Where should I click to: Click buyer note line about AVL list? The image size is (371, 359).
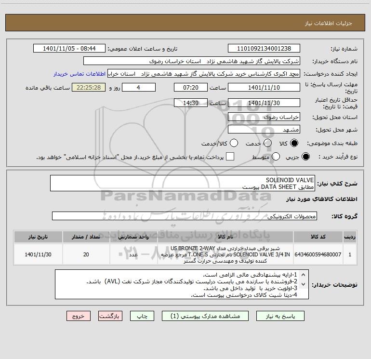[192, 281]
